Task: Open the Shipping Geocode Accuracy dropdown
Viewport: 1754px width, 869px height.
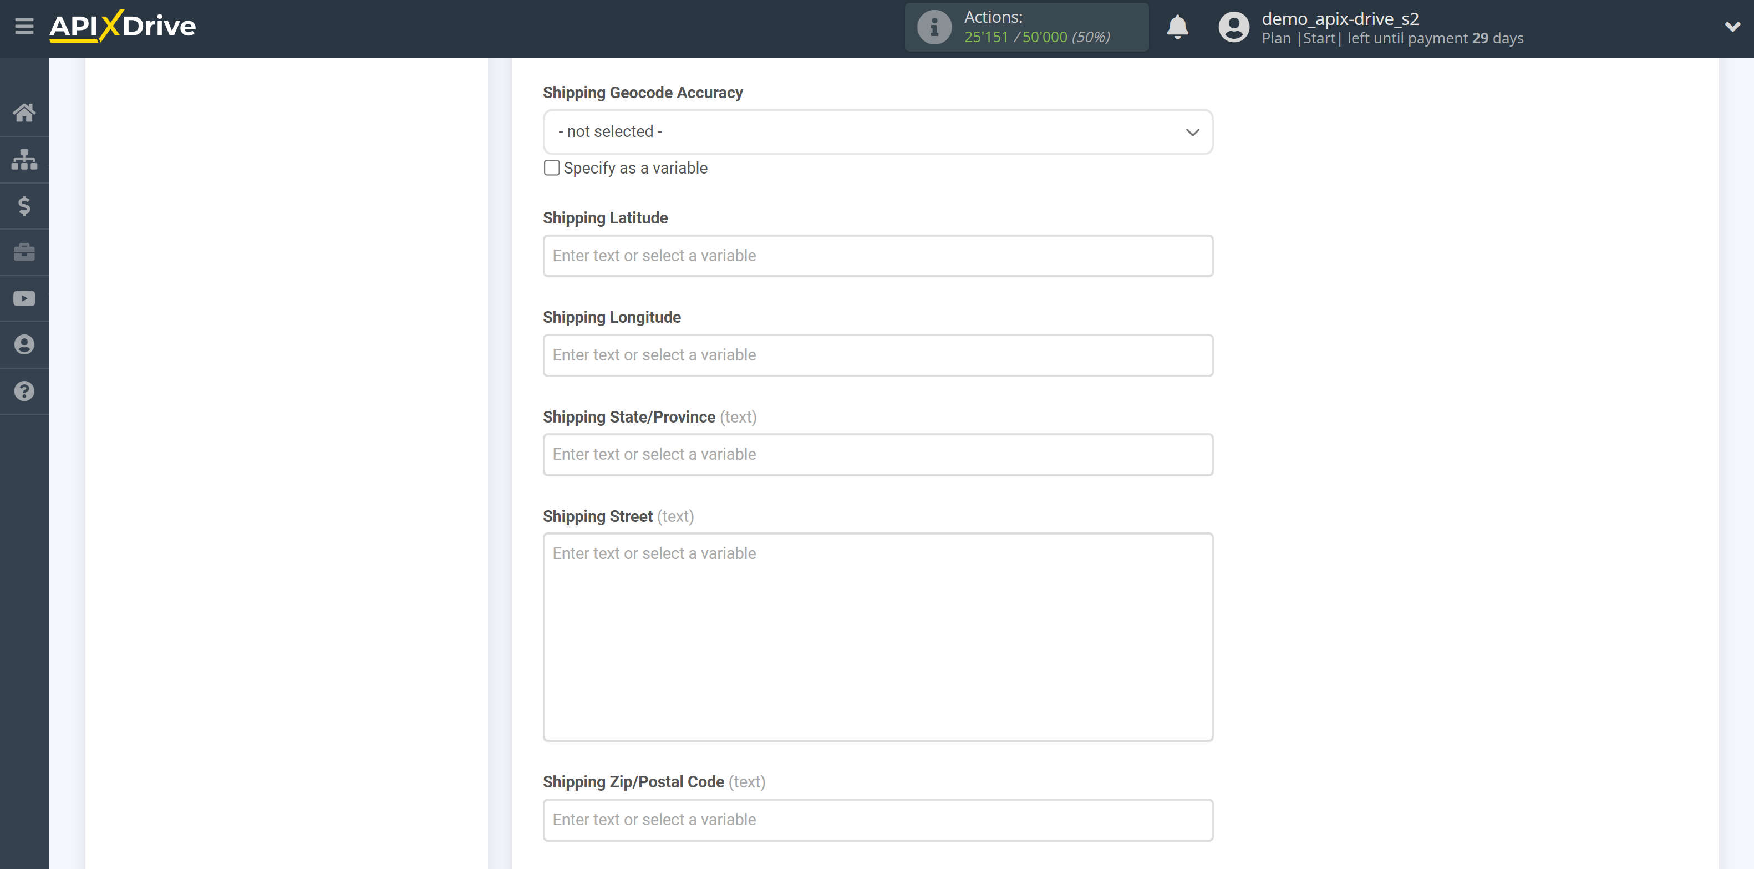Action: 877,131
